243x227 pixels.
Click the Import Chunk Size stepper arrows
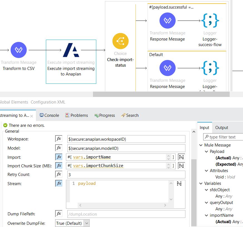[x=168, y=166]
